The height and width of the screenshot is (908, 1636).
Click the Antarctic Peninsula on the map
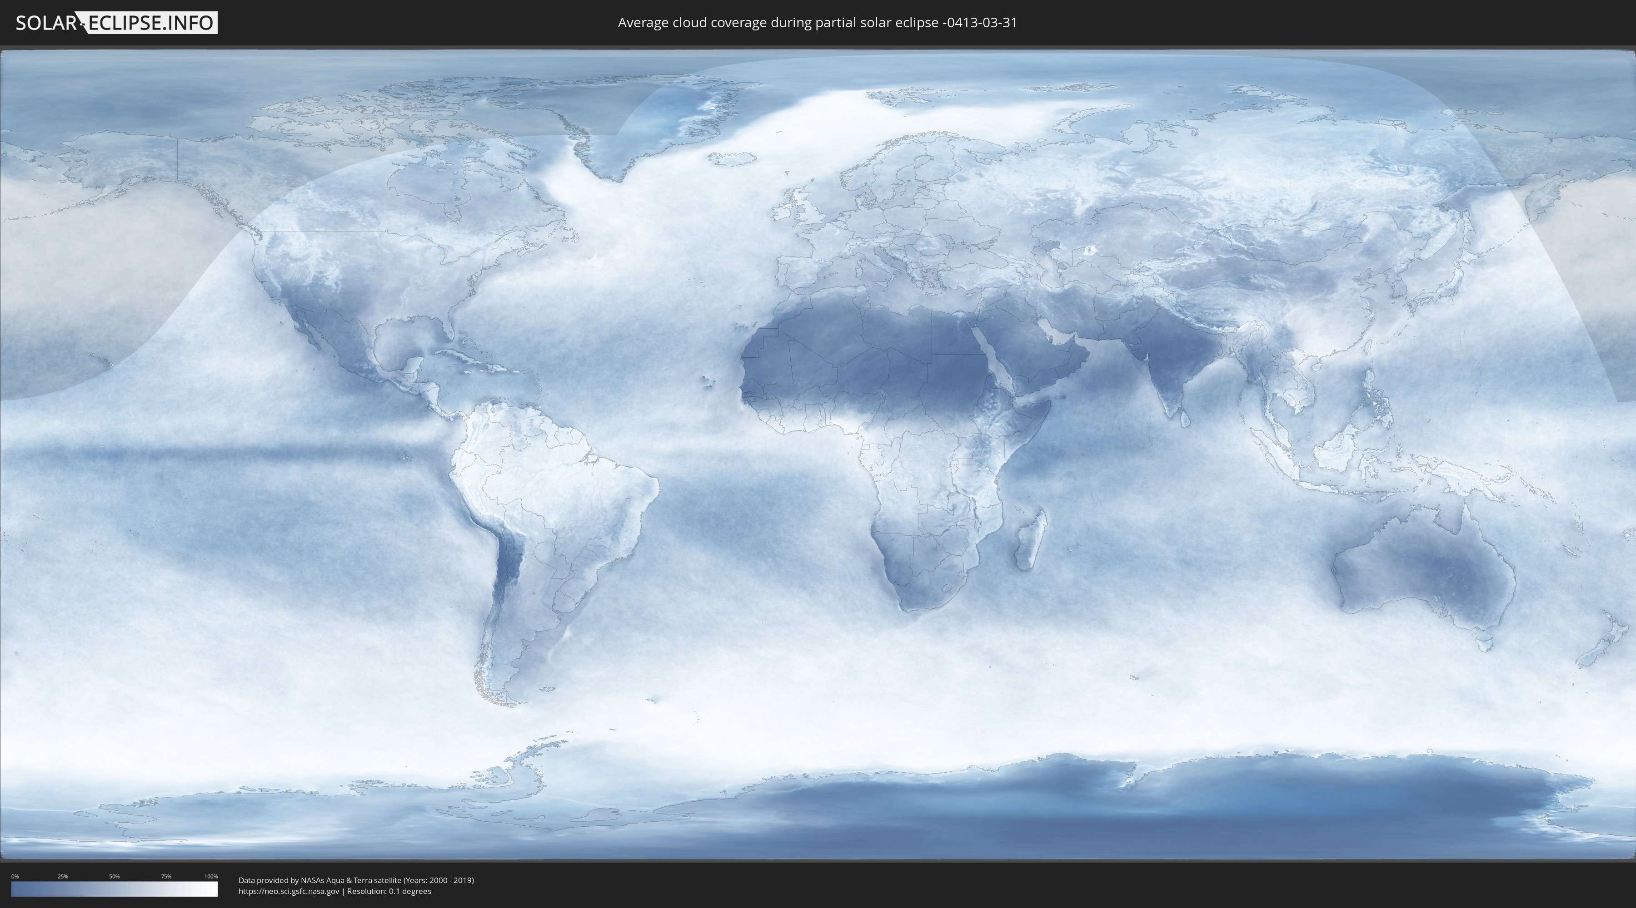tap(530, 752)
